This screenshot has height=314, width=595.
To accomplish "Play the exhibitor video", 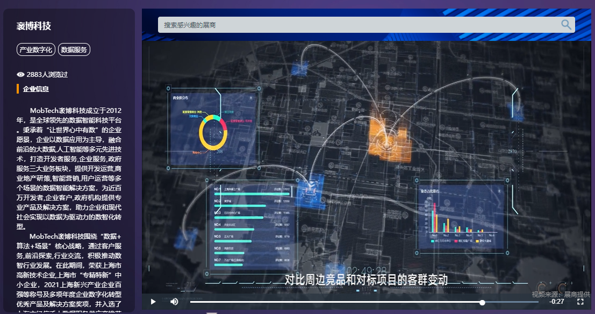I will tap(153, 302).
